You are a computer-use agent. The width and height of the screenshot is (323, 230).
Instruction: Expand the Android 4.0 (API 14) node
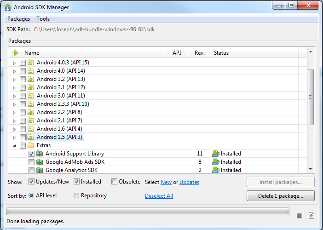pyautogui.click(x=14, y=71)
